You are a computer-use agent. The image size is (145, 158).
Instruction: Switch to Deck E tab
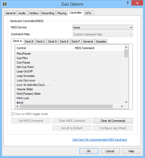64,41
